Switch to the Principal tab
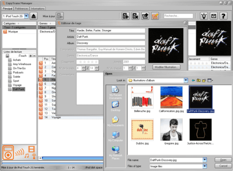This screenshot has height=171, width=233. [x=7, y=9]
